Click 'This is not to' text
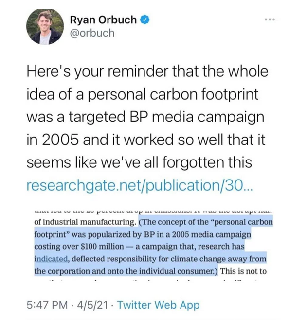The image size is (289, 320). tap(243, 271)
